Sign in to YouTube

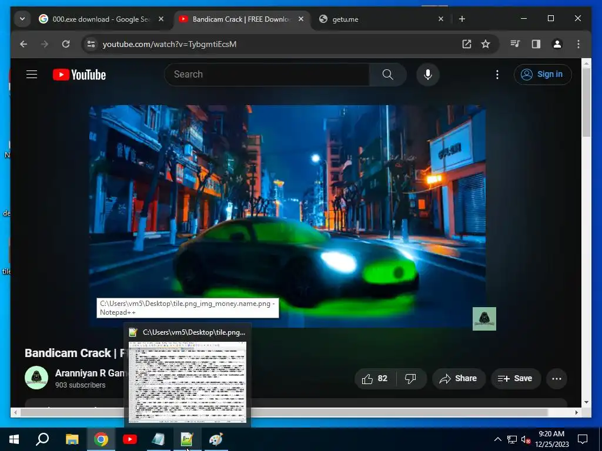pos(543,75)
